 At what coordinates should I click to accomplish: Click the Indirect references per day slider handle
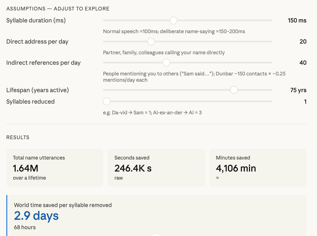click(x=166, y=63)
